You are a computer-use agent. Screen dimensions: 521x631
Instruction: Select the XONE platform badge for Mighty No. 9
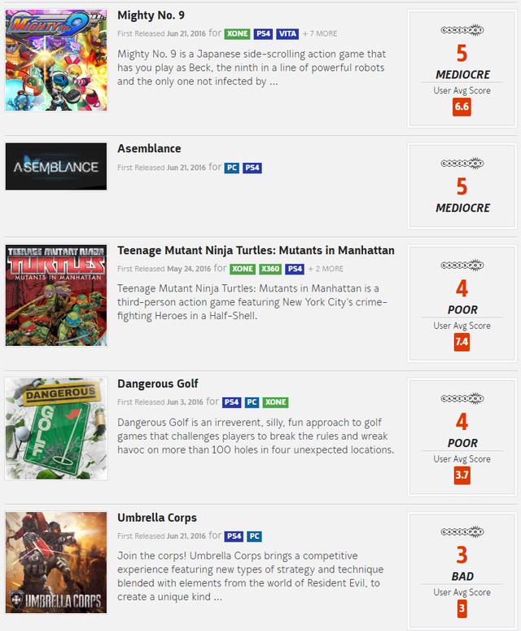click(237, 34)
